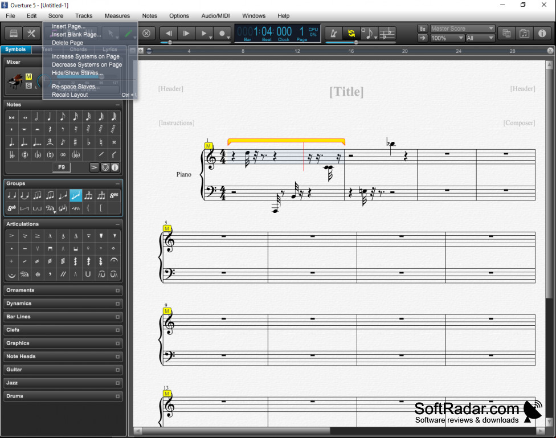556x438 pixels.
Task: Open the Audio/MIDI menu
Action: point(215,15)
